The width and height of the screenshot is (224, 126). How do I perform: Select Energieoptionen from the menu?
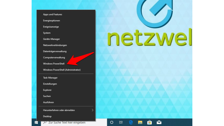(66, 20)
